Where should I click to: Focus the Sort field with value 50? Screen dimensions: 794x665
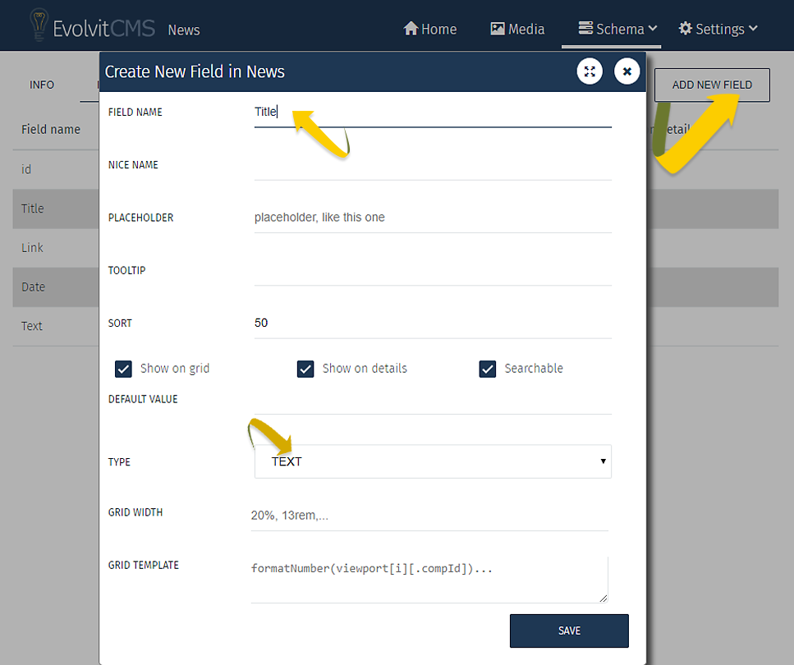pos(433,323)
